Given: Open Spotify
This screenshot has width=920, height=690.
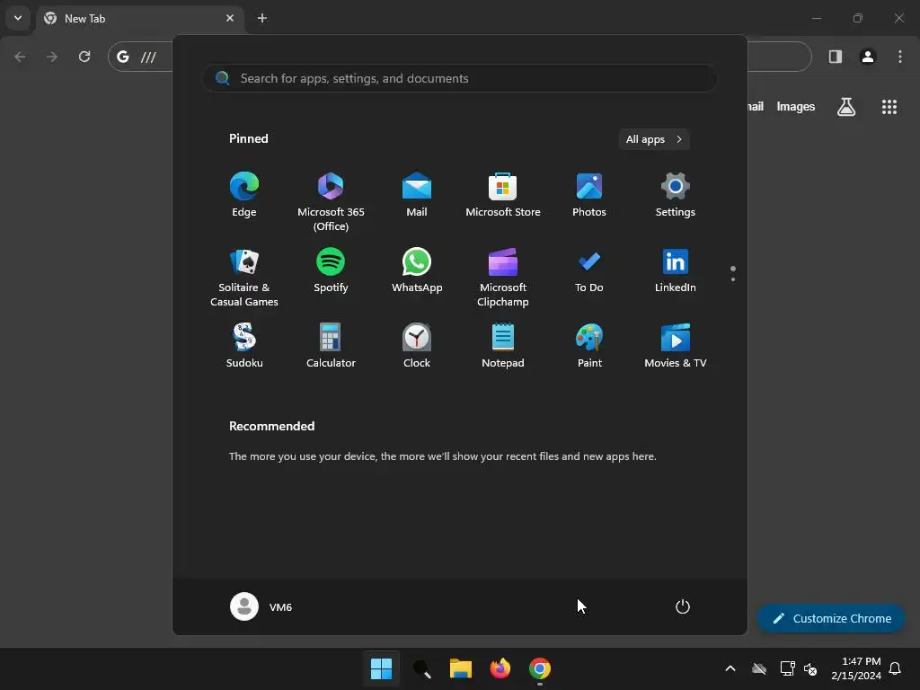Looking at the screenshot, I should click(331, 270).
